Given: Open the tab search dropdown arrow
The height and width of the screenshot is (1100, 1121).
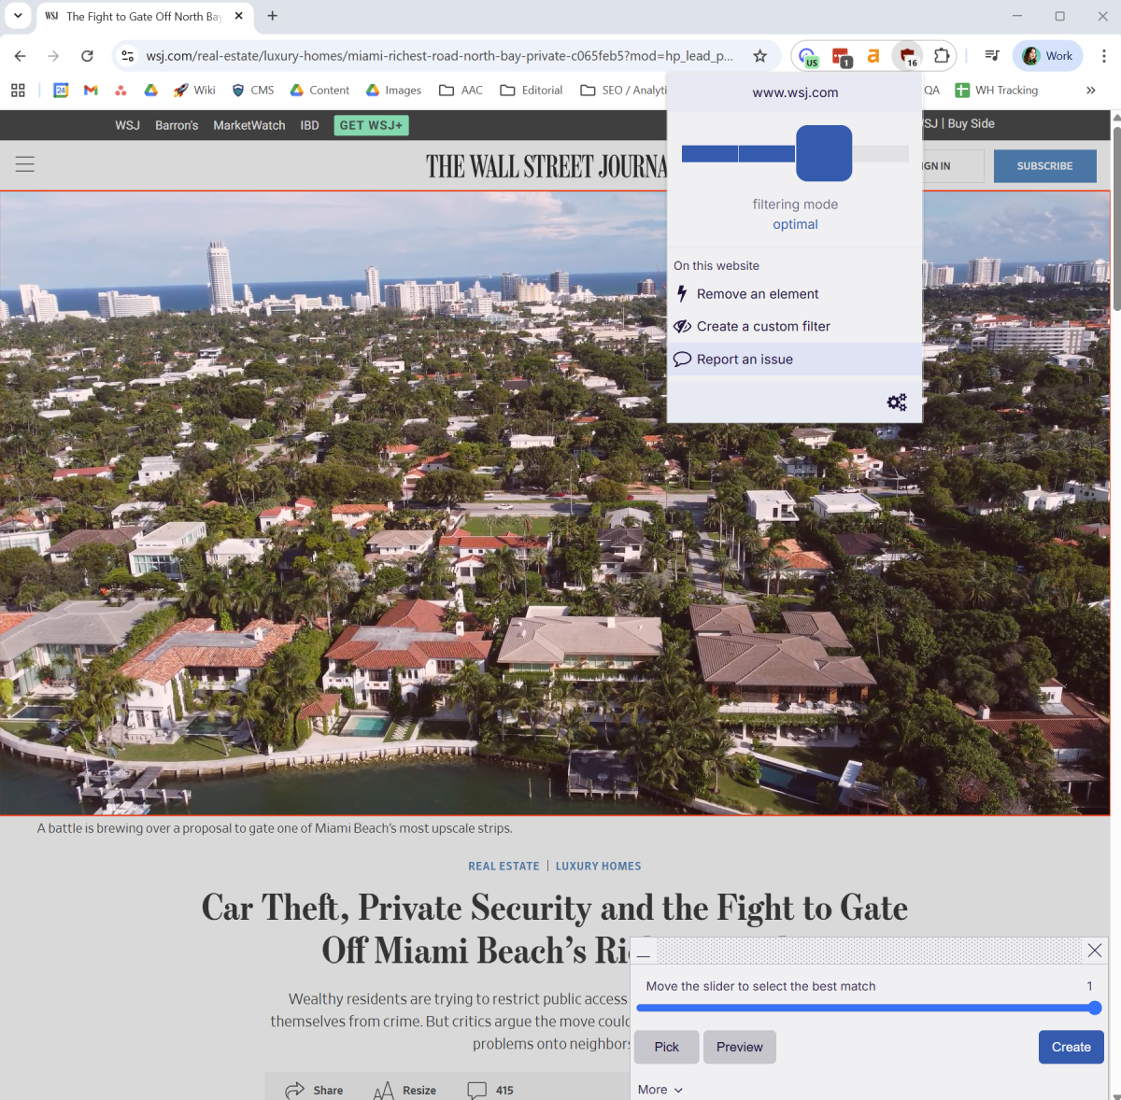Looking at the screenshot, I should point(17,16).
